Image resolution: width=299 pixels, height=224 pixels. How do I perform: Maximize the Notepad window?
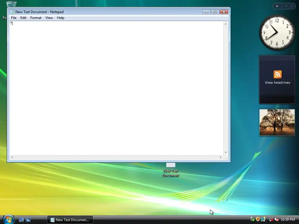pos(215,12)
